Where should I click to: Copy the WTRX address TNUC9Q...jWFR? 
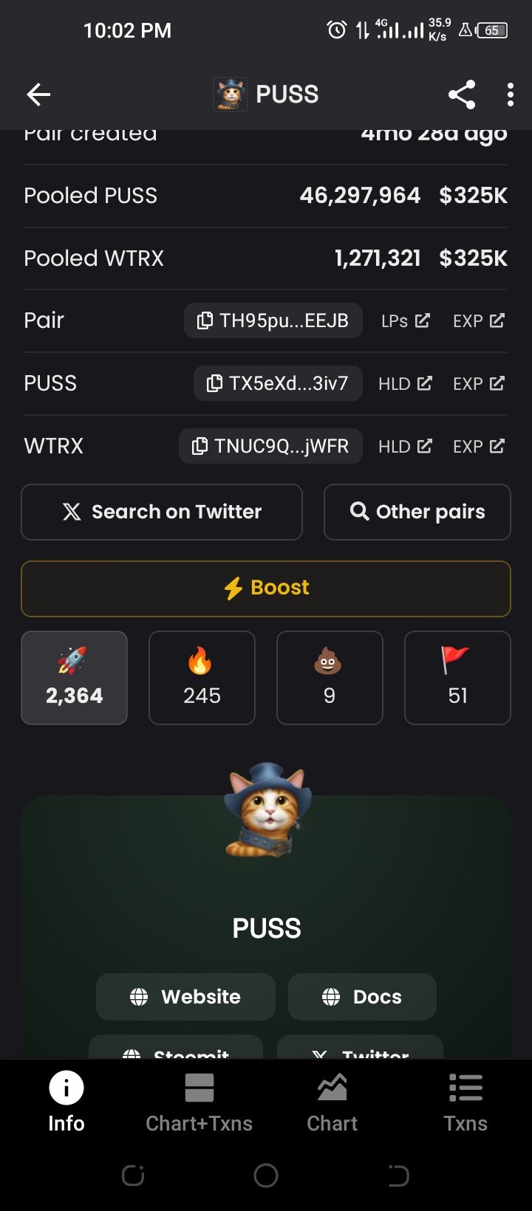[270, 446]
